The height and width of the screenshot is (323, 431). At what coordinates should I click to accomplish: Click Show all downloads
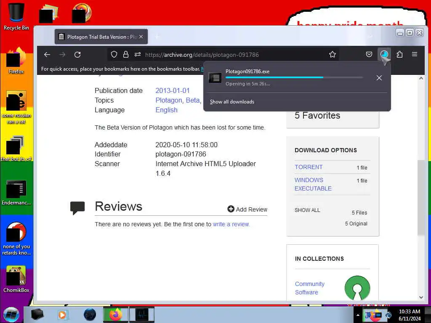pyautogui.click(x=232, y=102)
